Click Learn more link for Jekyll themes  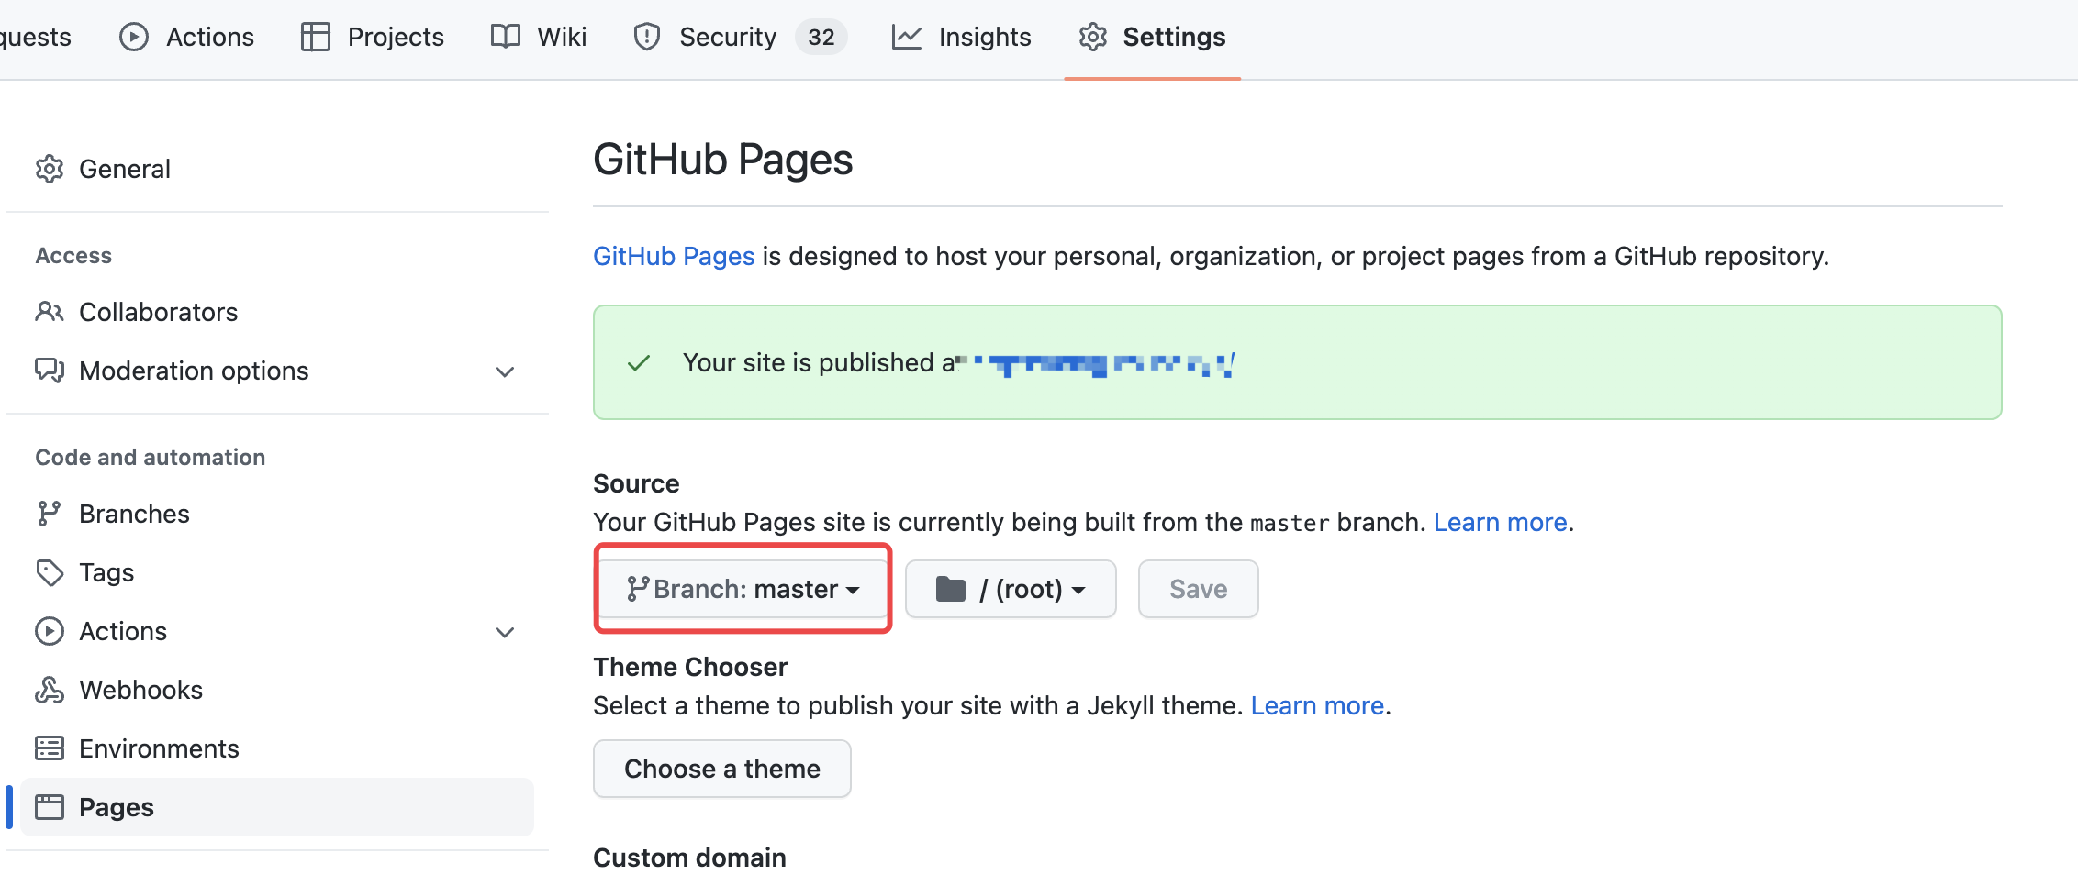[x=1317, y=705]
